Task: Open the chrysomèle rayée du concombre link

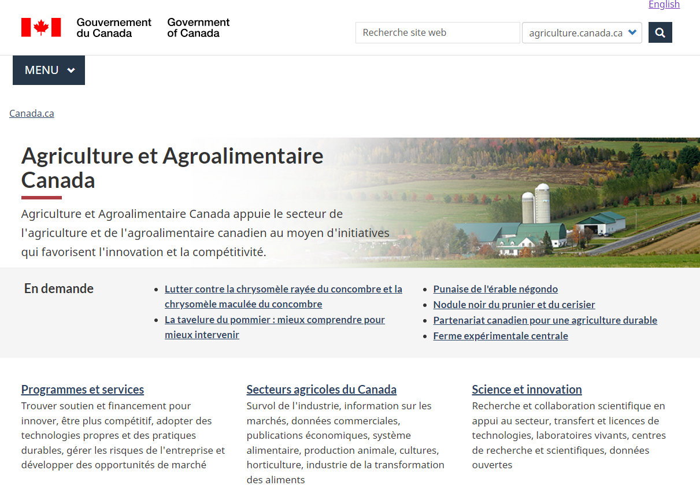Action: click(x=283, y=289)
